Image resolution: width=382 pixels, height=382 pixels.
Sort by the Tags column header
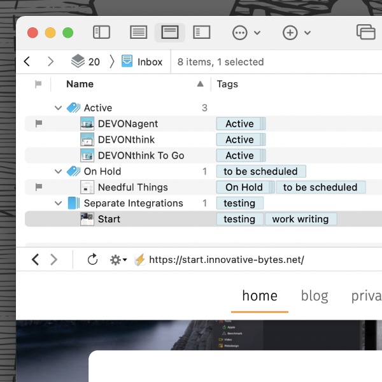(227, 84)
